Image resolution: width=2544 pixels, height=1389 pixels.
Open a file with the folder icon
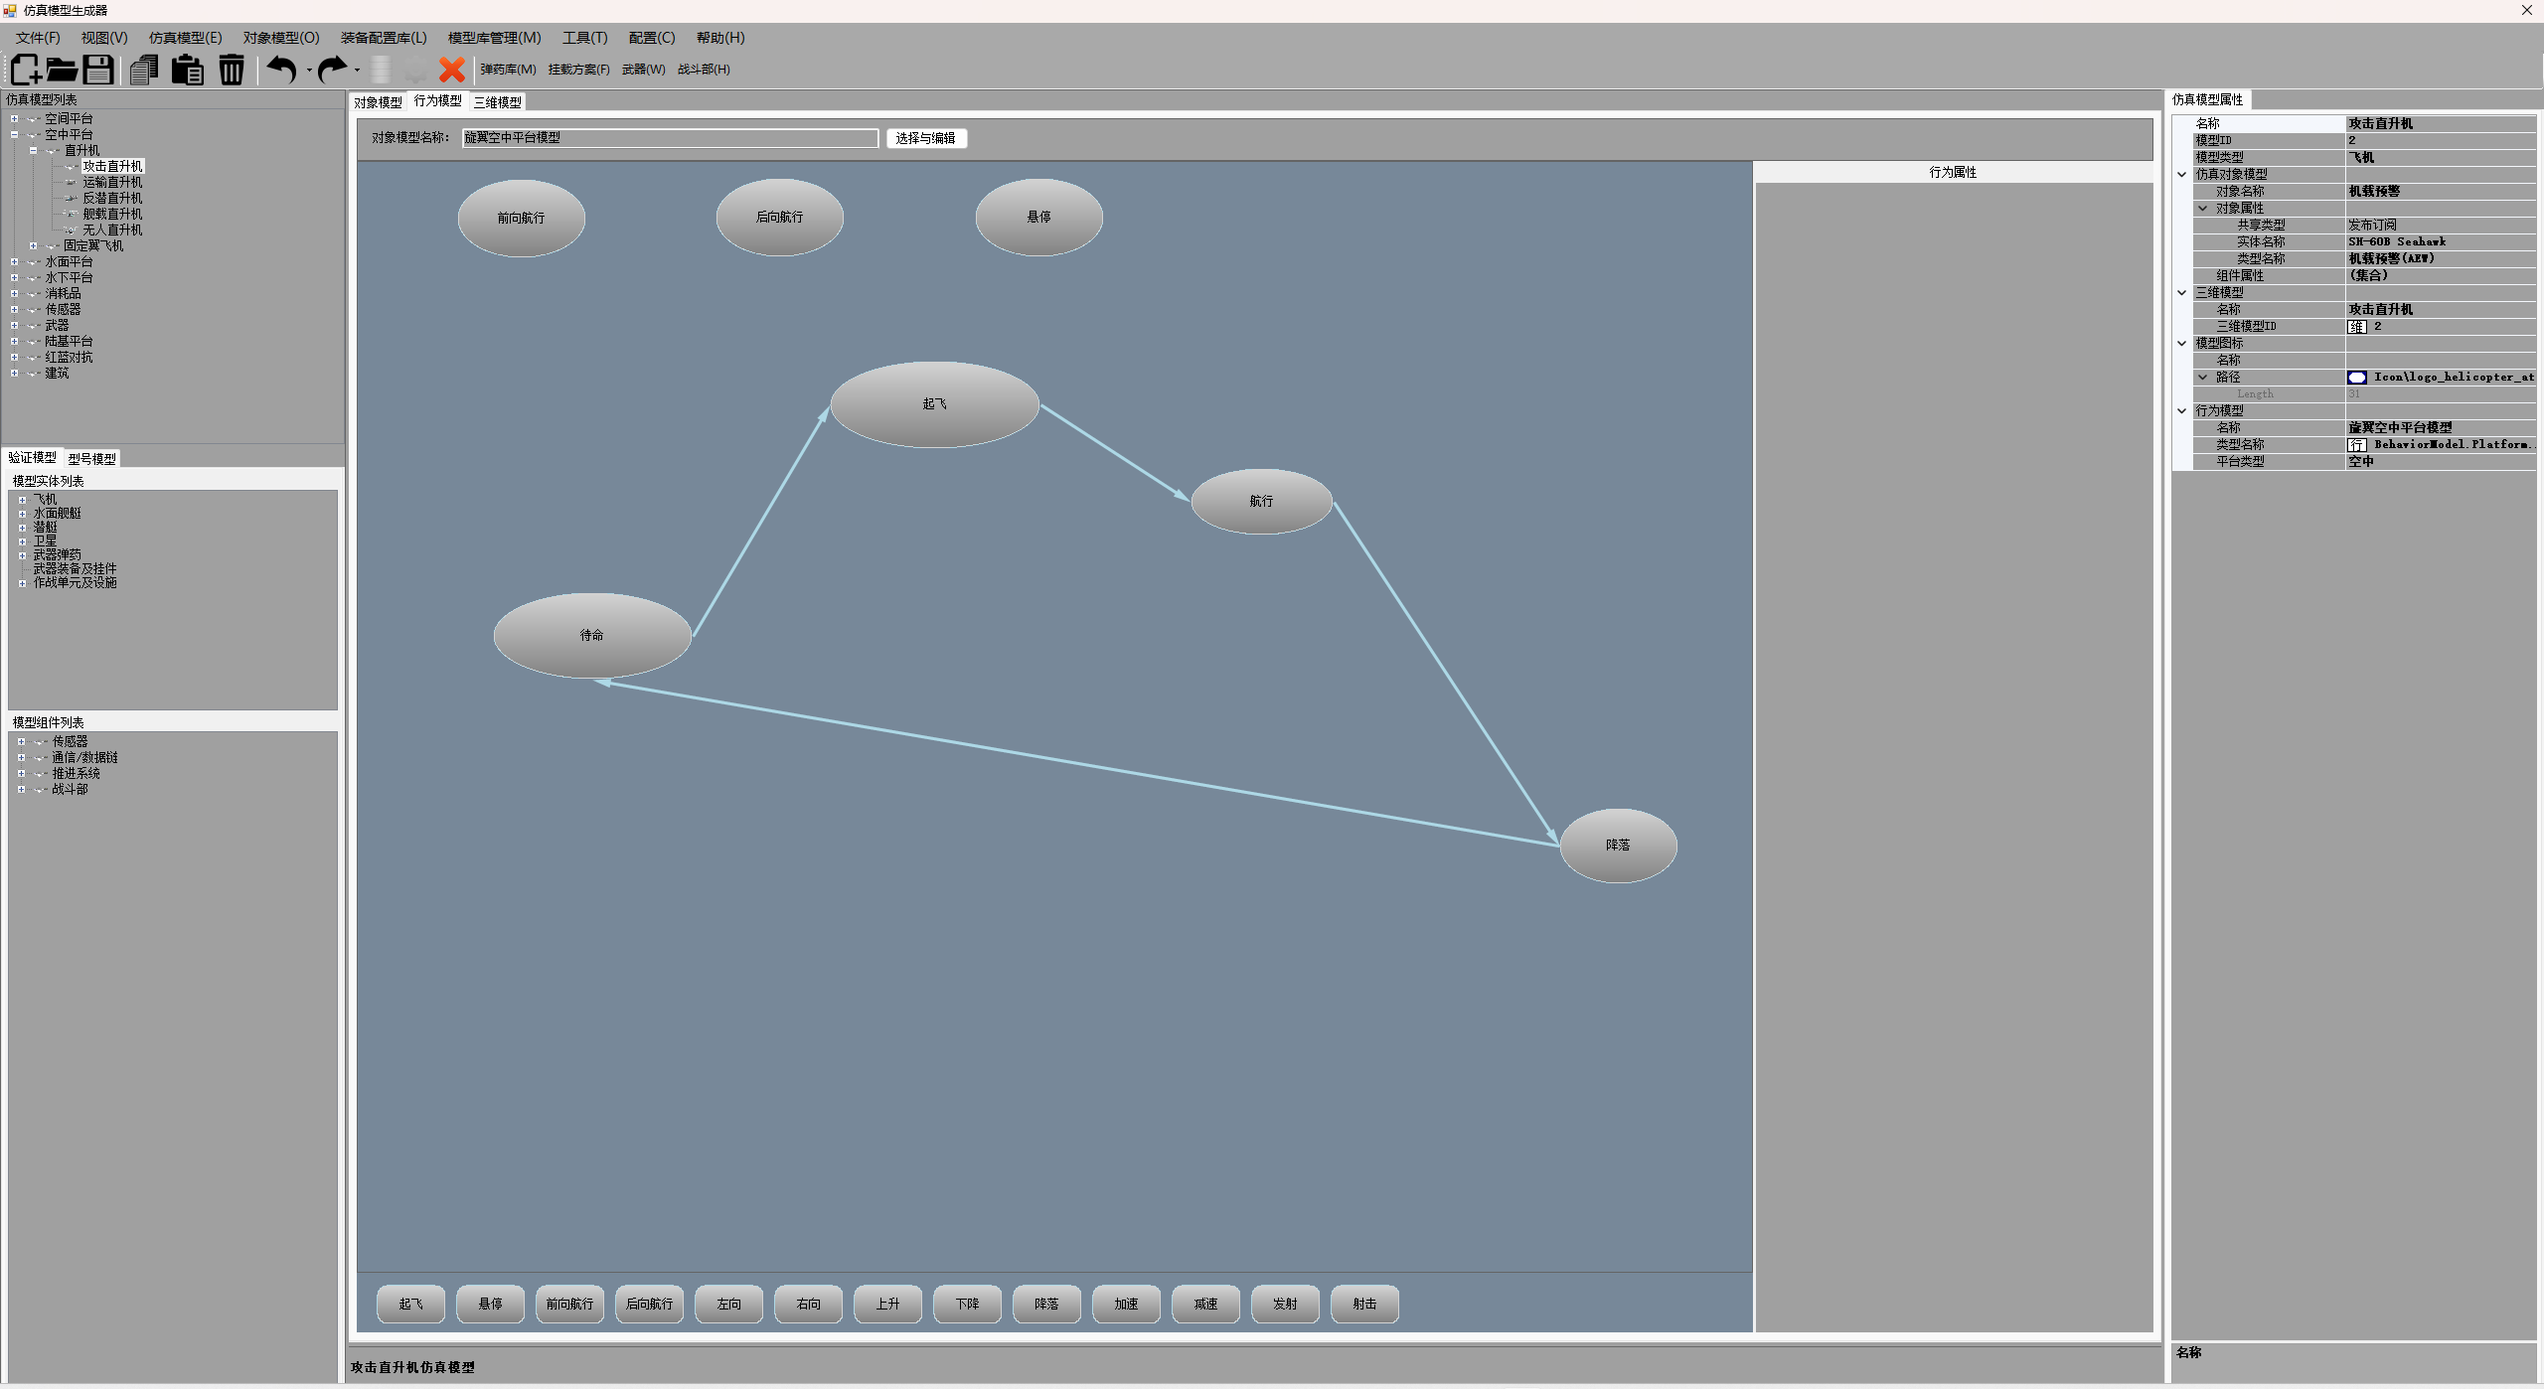(x=62, y=70)
